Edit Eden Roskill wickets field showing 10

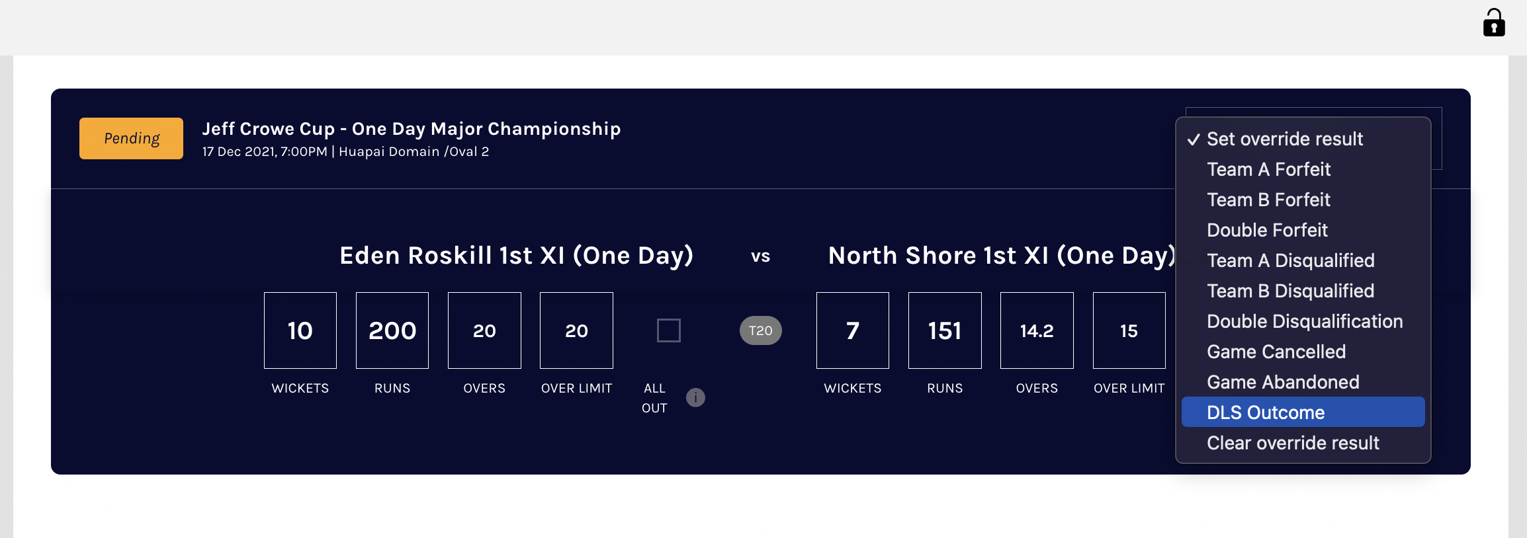click(x=300, y=330)
